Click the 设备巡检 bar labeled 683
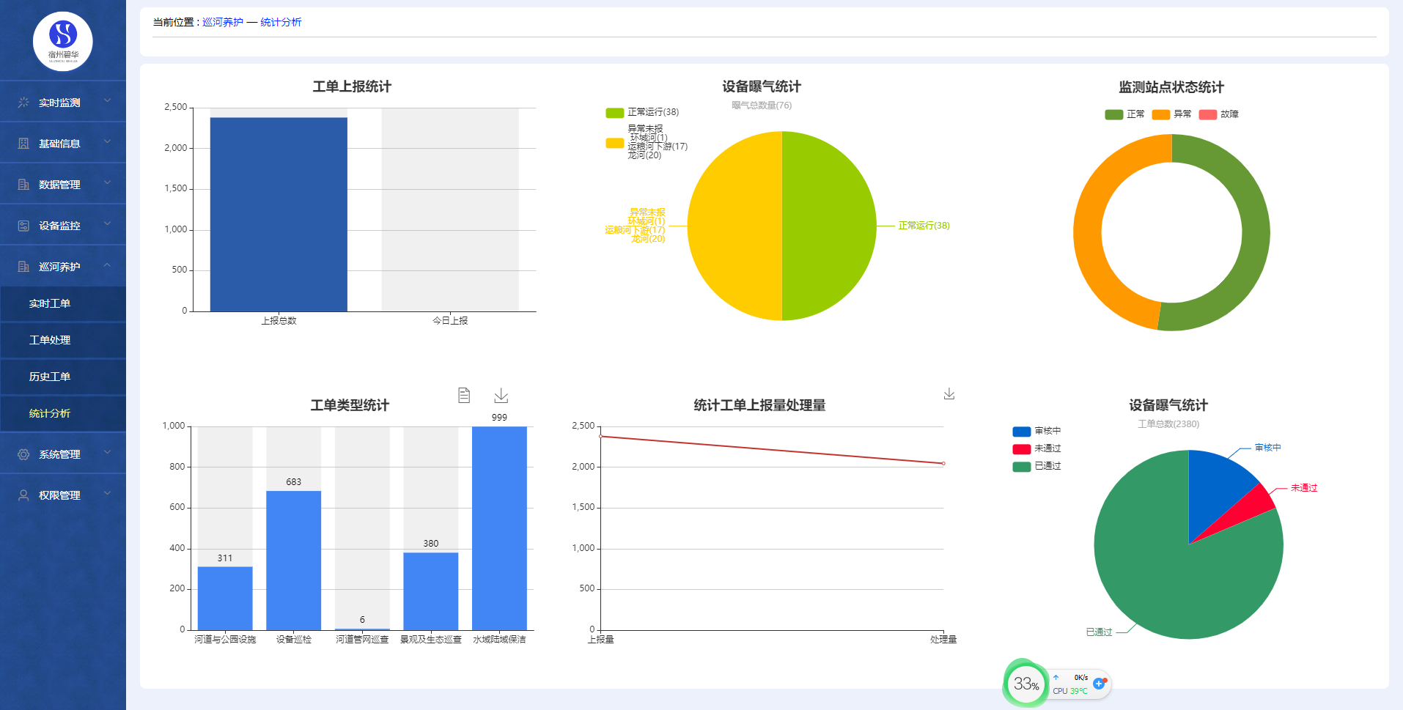This screenshot has width=1403, height=710. [x=293, y=560]
